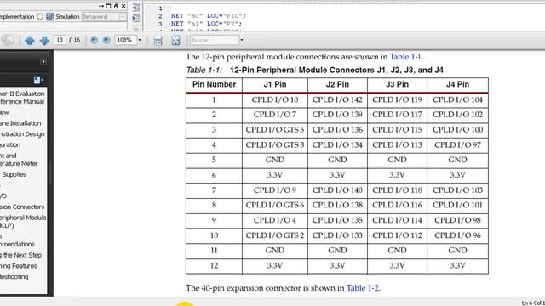Open the 'nstration Design' bookmark
Viewport: 545px width, 306px height.
click(22, 134)
